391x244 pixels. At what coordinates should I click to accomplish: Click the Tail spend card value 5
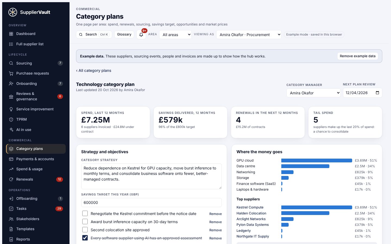tap(316, 120)
